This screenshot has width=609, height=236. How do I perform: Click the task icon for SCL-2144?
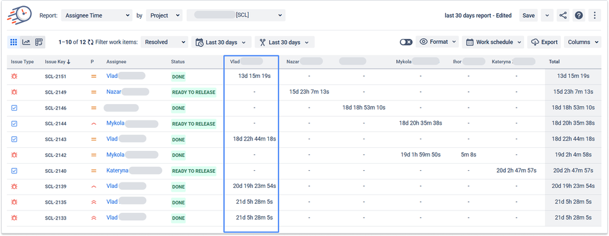(15, 123)
